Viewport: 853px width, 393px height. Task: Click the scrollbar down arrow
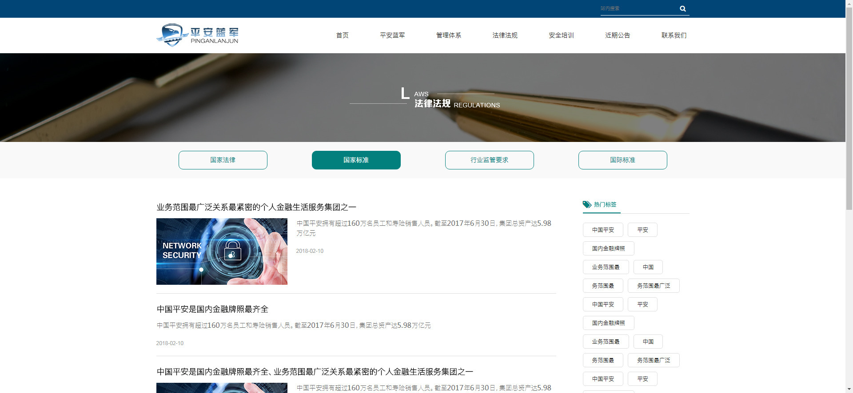[849, 389]
